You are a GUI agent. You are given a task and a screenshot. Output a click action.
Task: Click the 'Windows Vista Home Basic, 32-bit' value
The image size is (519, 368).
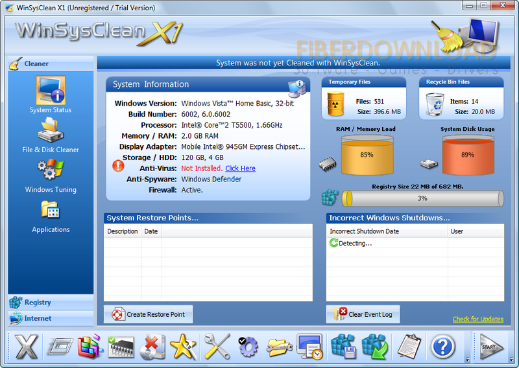[237, 104]
